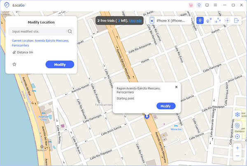247x166 pixels.
Task: Open the lightbulb tips icon
Action: pyautogui.click(x=199, y=5)
